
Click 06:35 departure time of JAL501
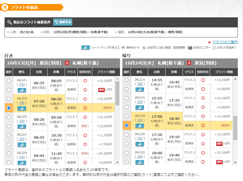(x=39, y=83)
